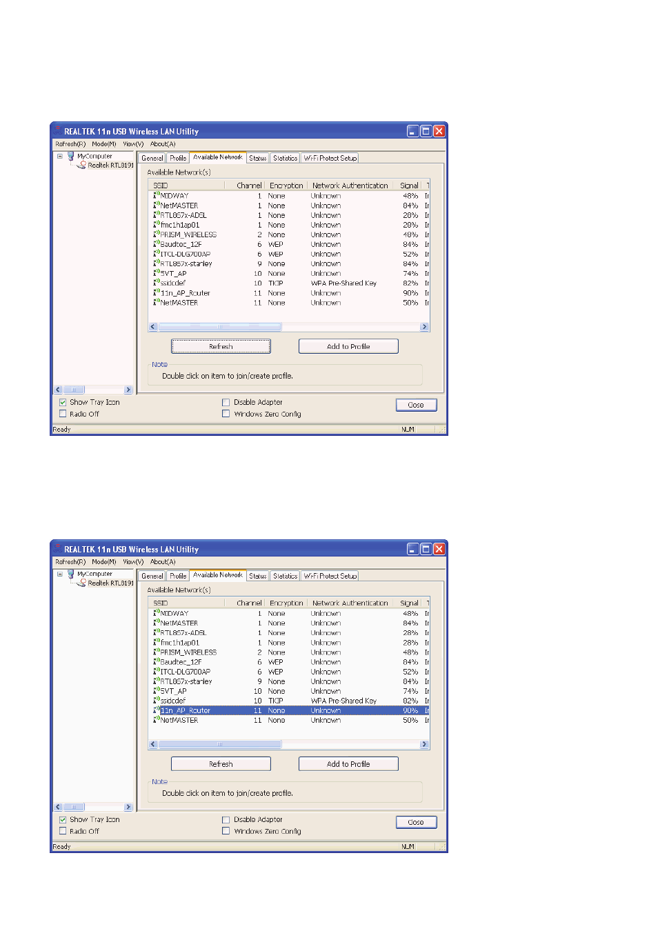
Task: Open Mode(M) menu in upper window
Action: pos(104,144)
